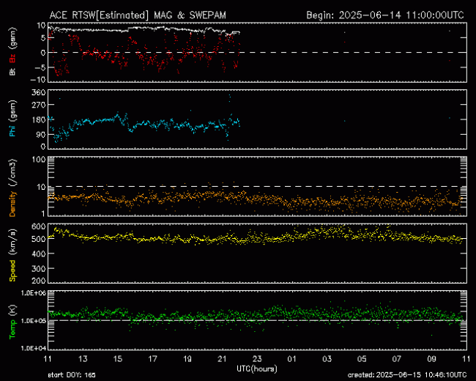Click the '01' hour label on time axis
This screenshot has height=381, width=476.
click(x=291, y=359)
